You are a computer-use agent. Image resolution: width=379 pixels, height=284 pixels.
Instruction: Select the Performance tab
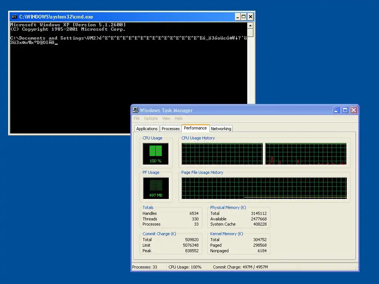tap(195, 128)
